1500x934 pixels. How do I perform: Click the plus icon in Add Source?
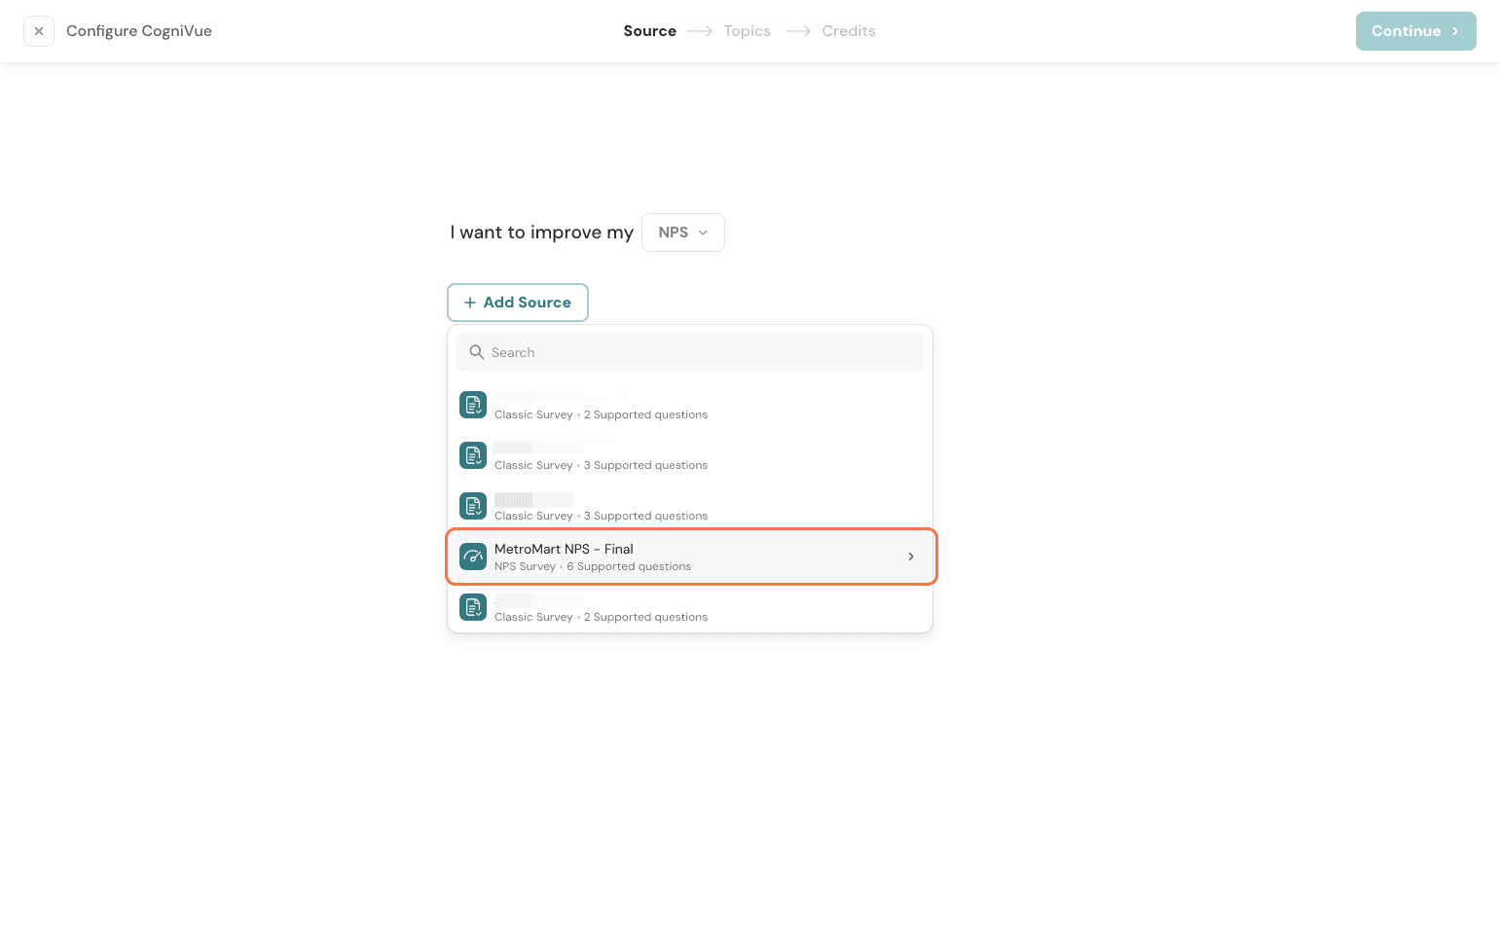pyautogui.click(x=470, y=303)
